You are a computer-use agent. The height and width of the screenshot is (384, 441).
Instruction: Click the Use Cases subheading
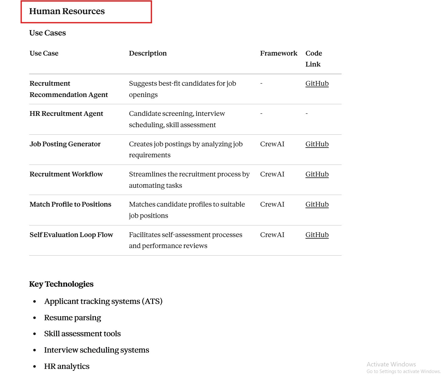coord(47,33)
